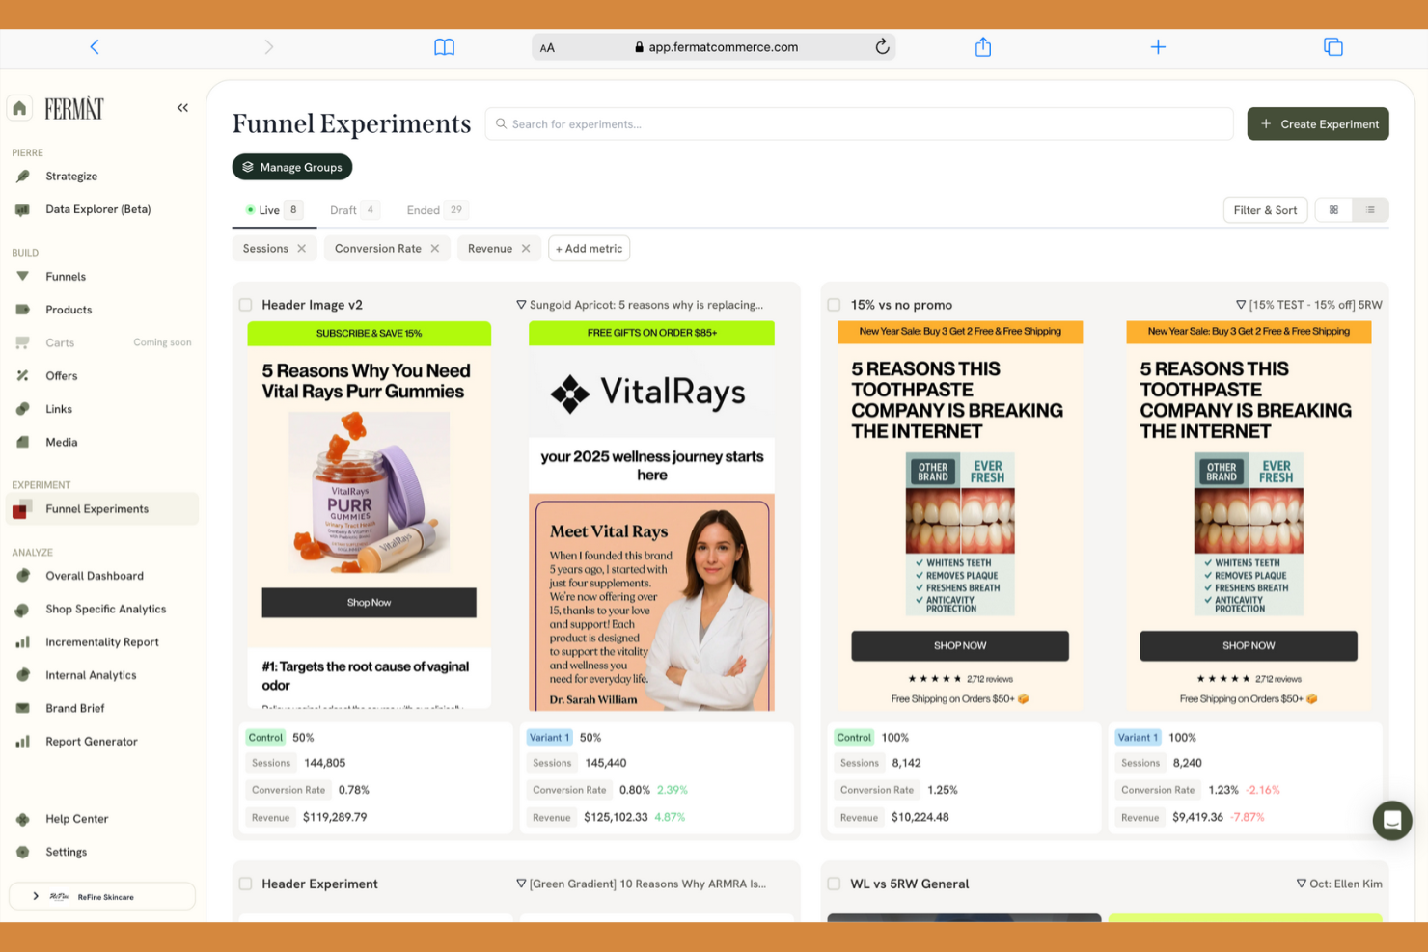Select the Incrementality Report bar-chart icon

23,641
